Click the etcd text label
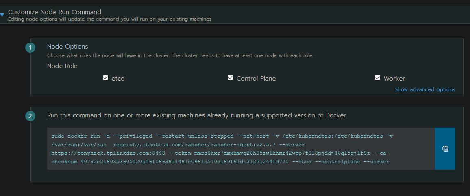 [x=118, y=79]
